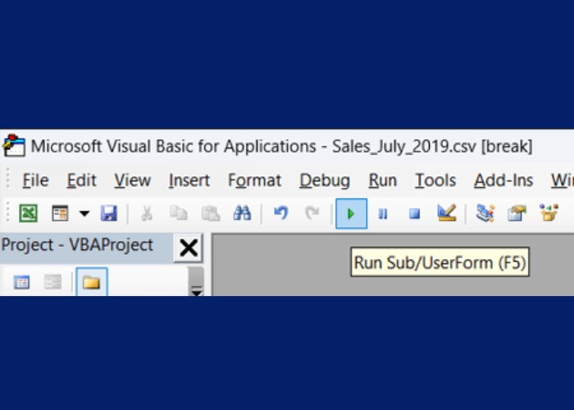Click the Insert UserForm toolbar icon
Screen dimensions: 574x410
(x=60, y=213)
